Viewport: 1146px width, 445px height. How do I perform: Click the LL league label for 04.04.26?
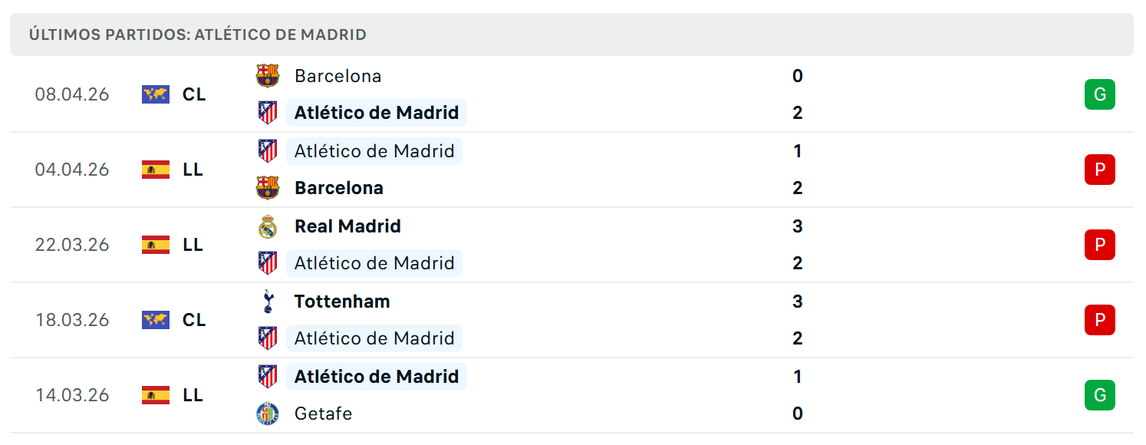tap(193, 170)
